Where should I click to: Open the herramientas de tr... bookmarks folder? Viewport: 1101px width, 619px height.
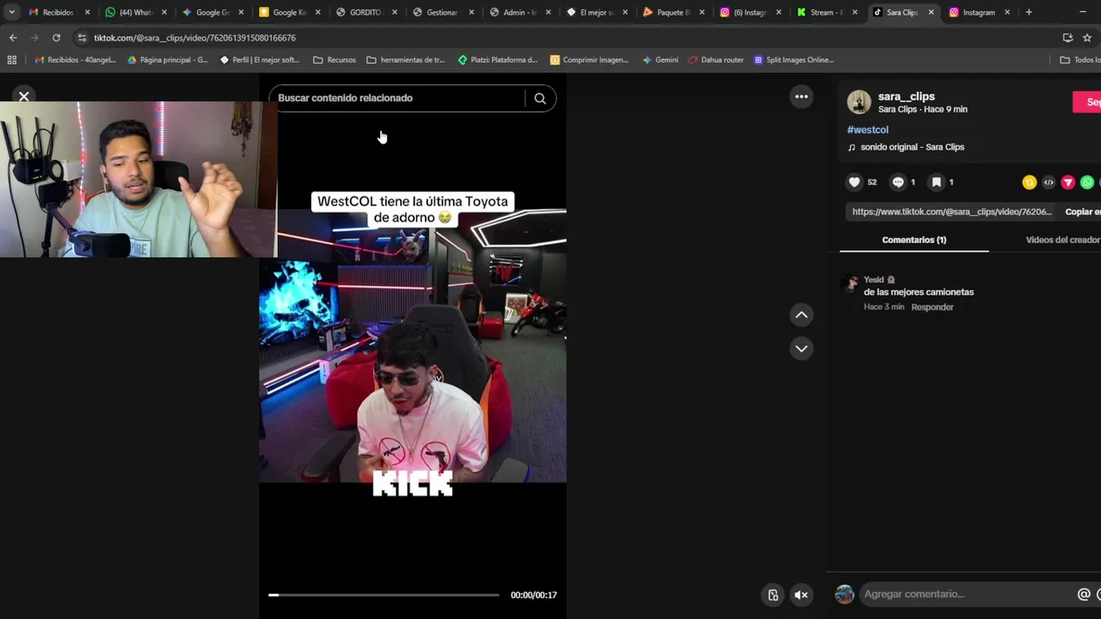tap(406, 60)
